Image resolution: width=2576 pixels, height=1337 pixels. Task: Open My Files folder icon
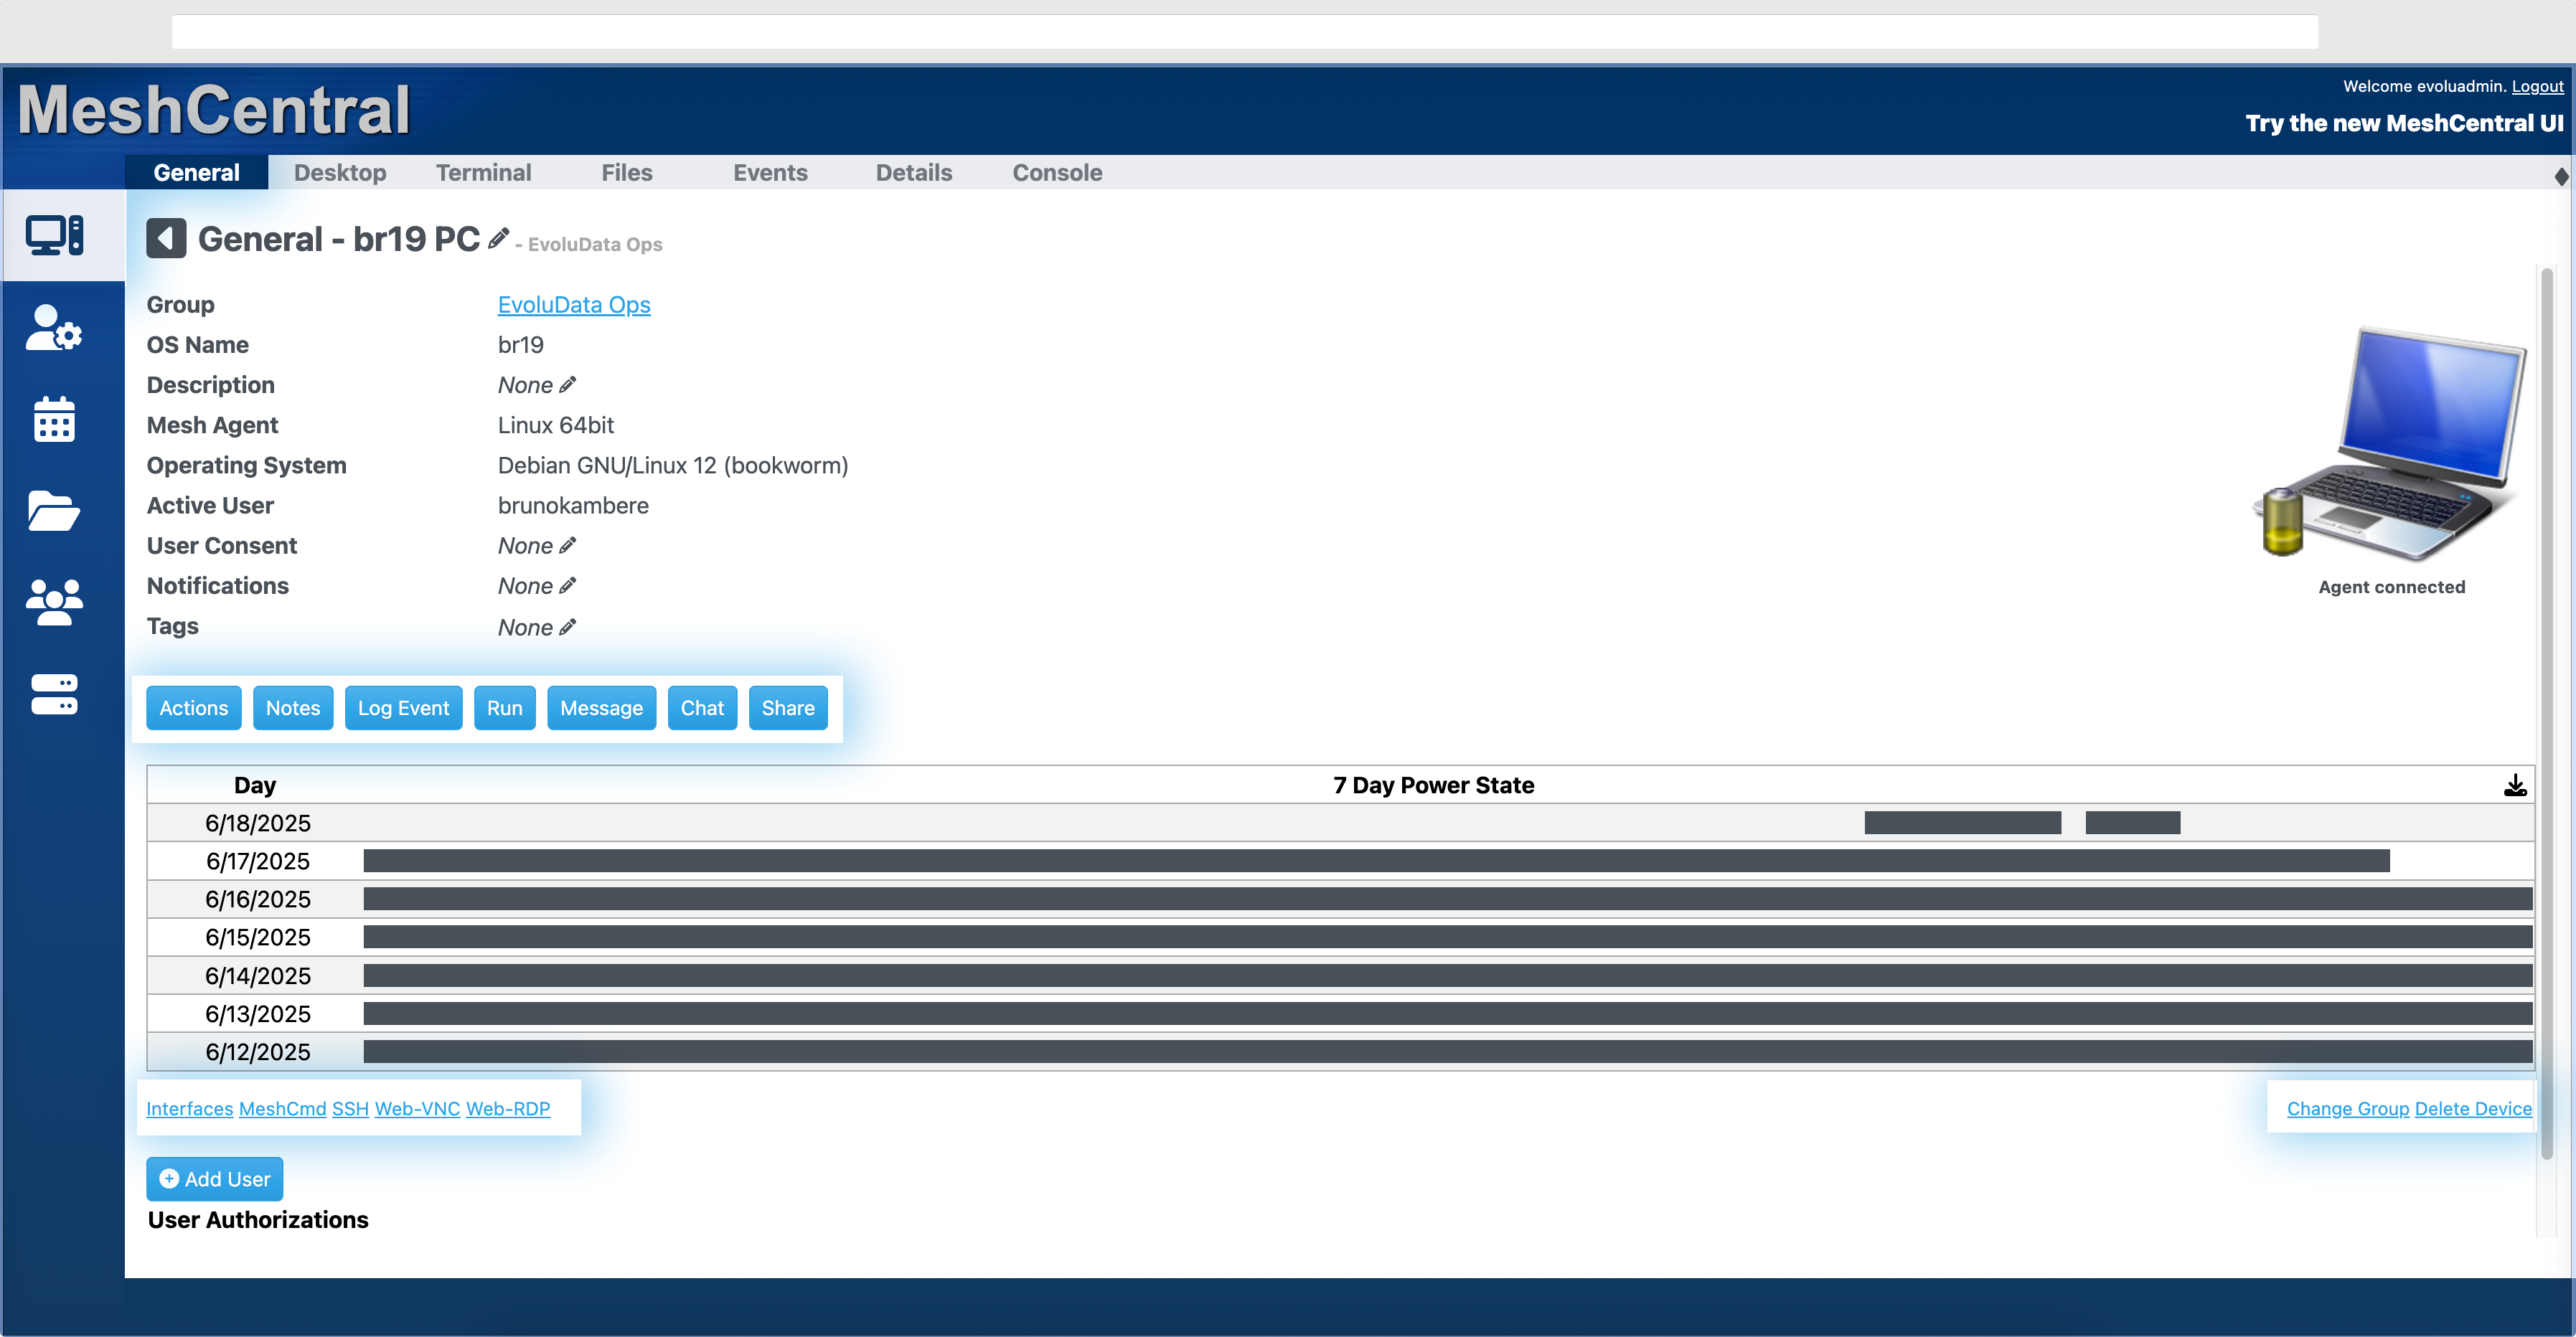(55, 511)
